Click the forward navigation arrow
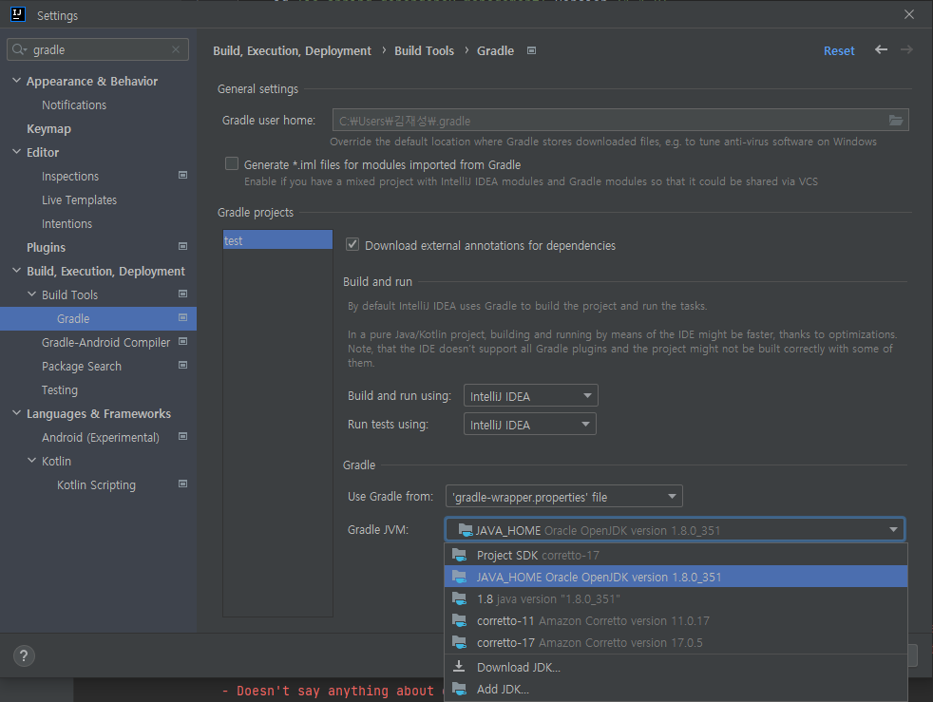 pyautogui.click(x=906, y=49)
